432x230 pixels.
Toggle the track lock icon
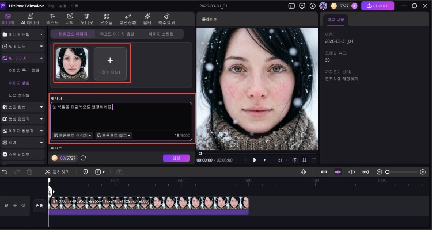coord(6,205)
